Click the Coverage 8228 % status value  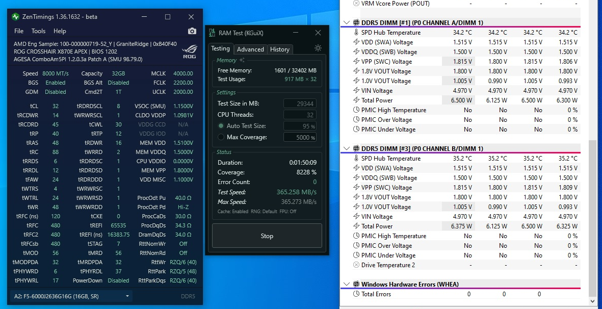[306, 172]
